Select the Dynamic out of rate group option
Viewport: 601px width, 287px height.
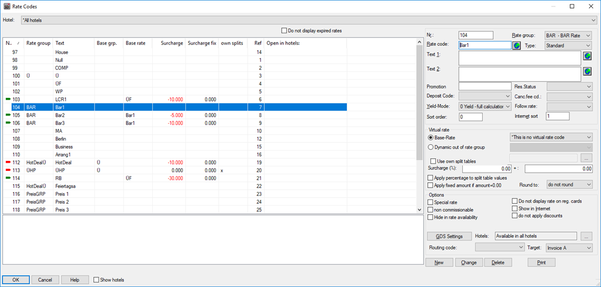(431, 148)
